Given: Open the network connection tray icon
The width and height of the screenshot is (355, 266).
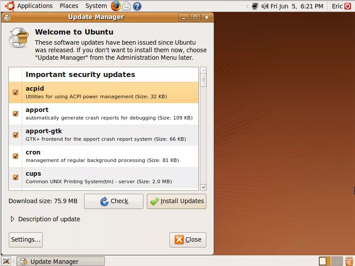Looking at the screenshot, I should (255, 6).
